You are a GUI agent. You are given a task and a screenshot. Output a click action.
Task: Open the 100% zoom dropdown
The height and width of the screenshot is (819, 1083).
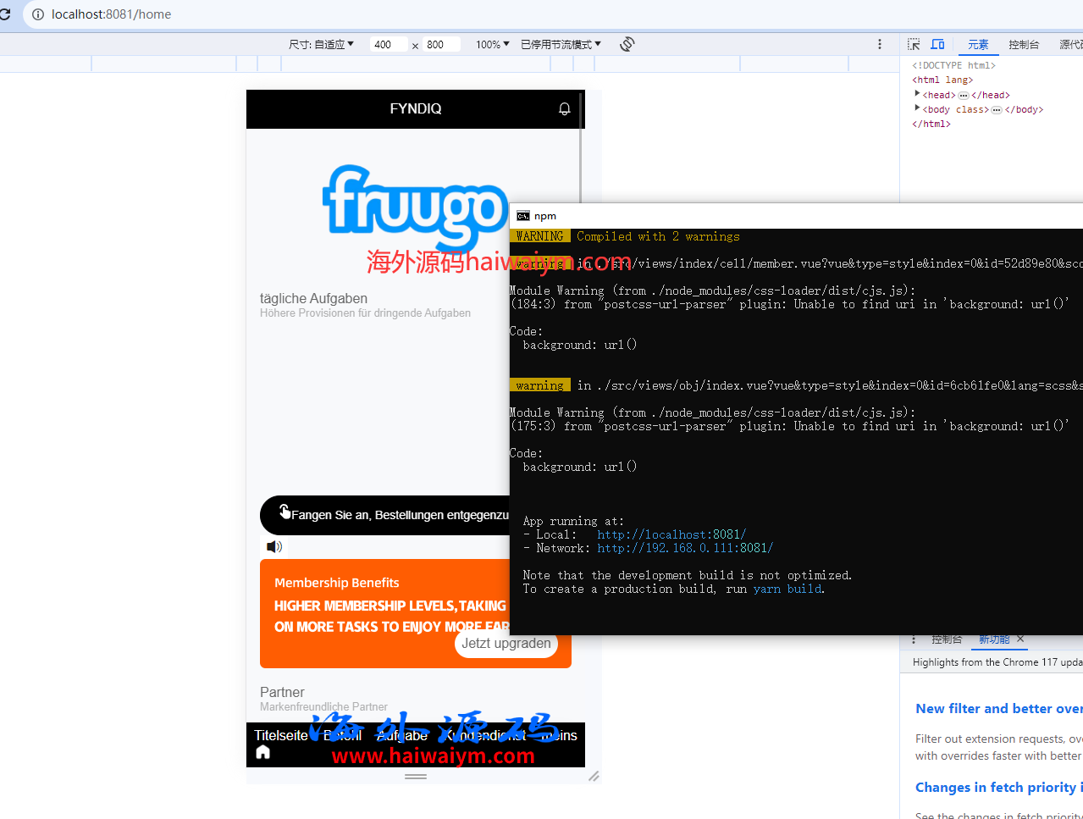[492, 44]
